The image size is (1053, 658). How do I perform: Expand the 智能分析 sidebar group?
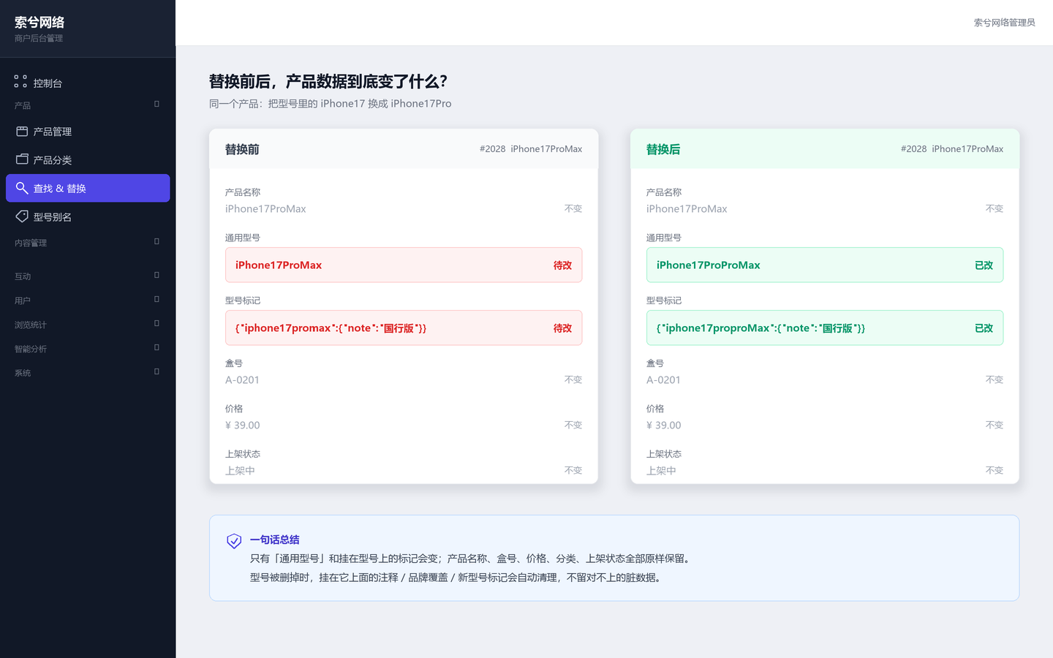[x=156, y=348]
